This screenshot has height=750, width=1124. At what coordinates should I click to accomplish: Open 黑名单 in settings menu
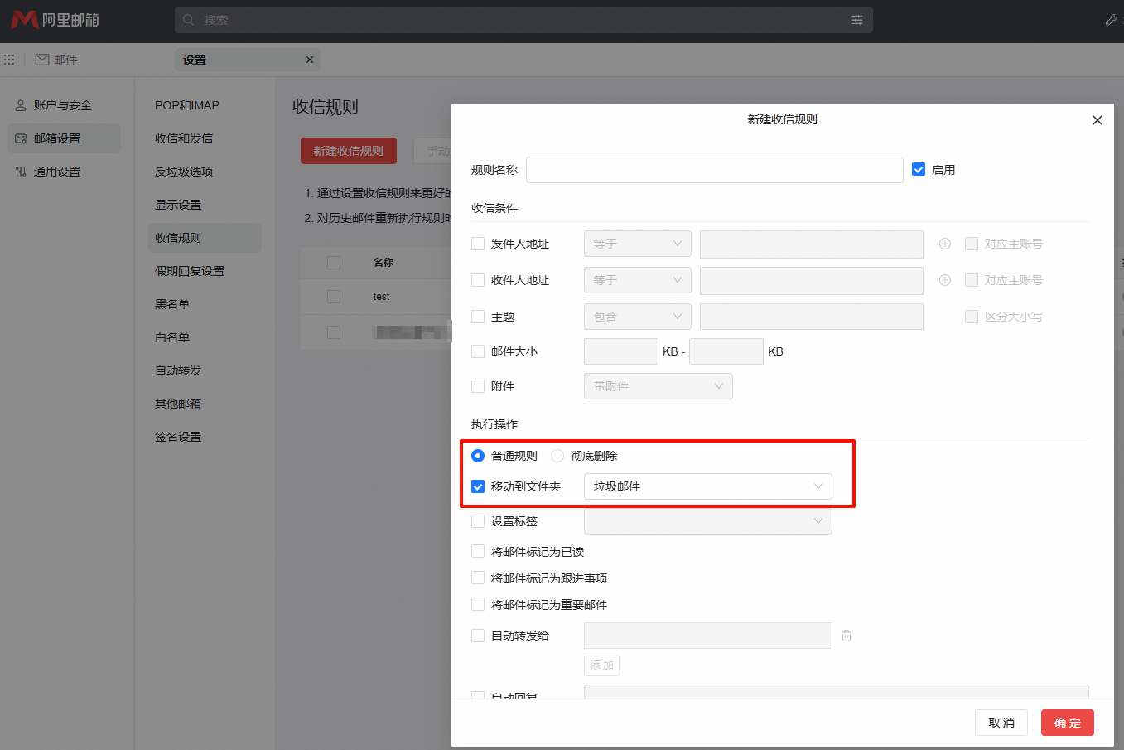coord(172,304)
